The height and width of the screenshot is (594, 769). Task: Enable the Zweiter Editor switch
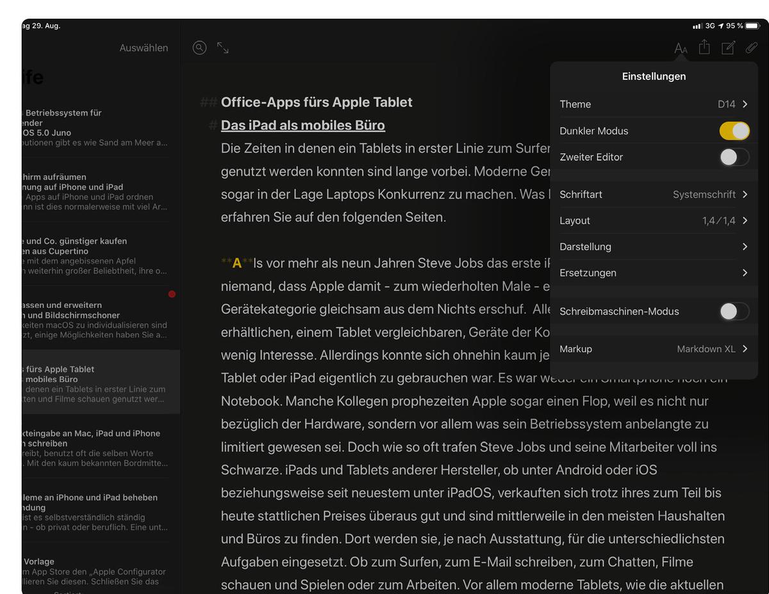734,157
